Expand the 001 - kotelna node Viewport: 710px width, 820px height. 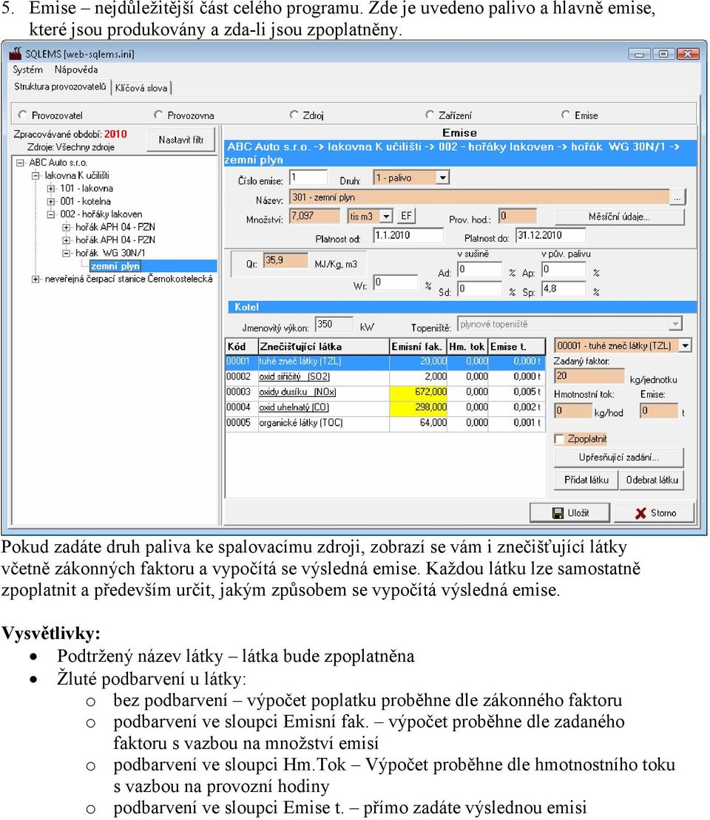[51, 201]
